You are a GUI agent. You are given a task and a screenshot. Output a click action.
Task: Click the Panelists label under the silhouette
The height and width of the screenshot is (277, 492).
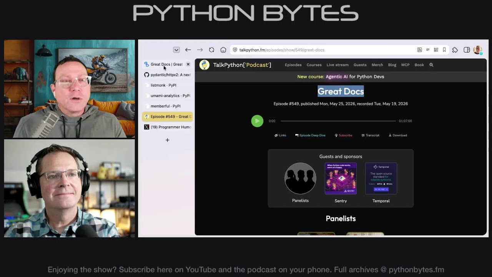300,200
